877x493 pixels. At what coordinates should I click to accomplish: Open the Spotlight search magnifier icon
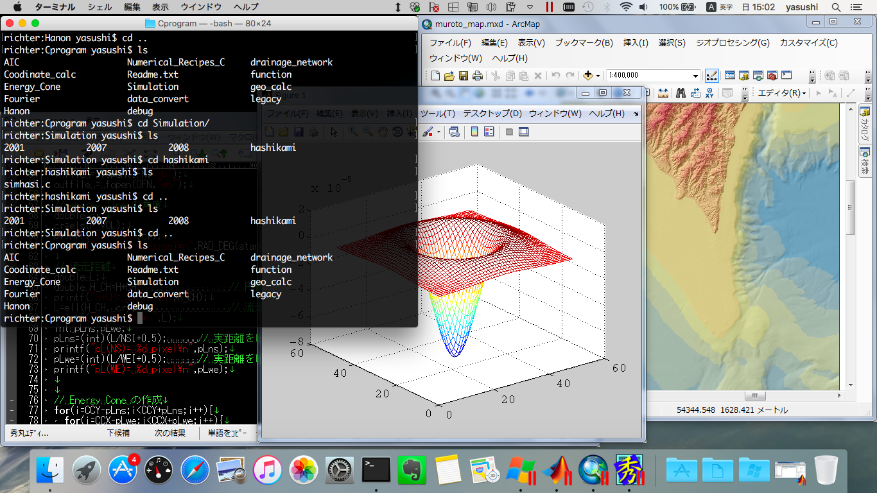pos(836,7)
